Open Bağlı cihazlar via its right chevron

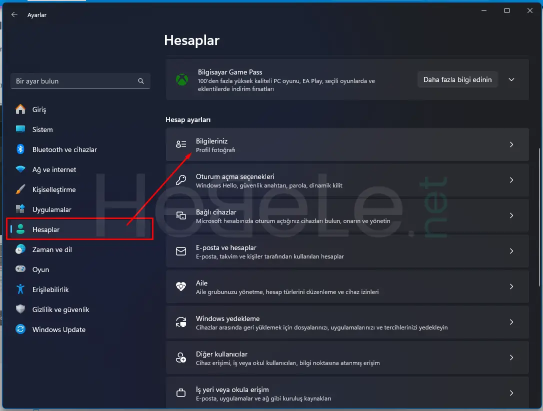[x=511, y=215]
